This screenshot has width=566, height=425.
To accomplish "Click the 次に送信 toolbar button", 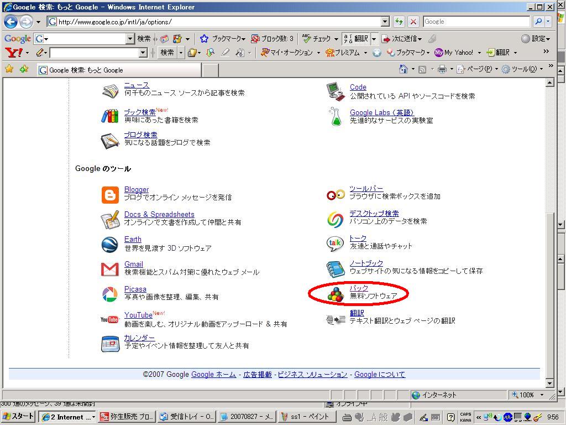I will click(402, 38).
